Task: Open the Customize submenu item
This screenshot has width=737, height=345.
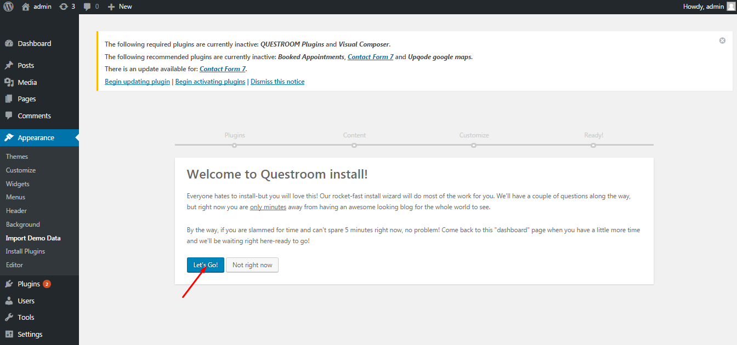Action: 21,170
